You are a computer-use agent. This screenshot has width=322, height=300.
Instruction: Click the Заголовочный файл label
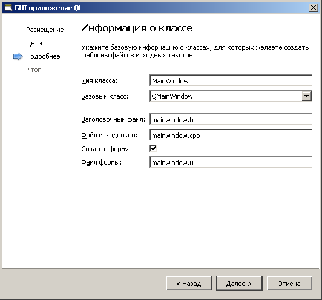tap(113, 119)
